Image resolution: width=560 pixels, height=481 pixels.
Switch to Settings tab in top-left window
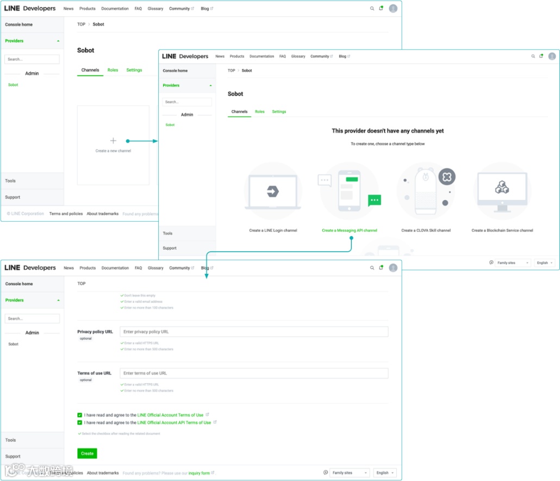[134, 70]
